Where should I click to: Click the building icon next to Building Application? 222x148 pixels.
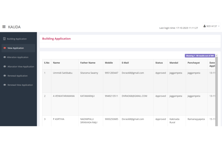[x=4, y=39]
